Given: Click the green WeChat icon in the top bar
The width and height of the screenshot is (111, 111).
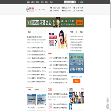Looking at the screenshot, I should click(x=77, y=2).
